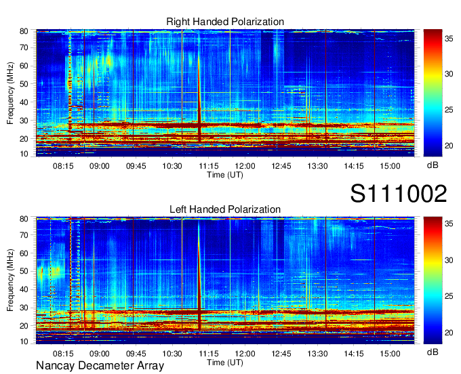Click the 70 MHz tick of Right Handed plot
This screenshot has height=374, width=461.
pos(24,47)
